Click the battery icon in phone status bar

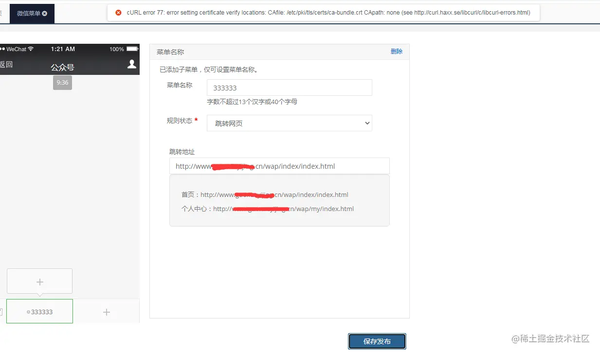pos(132,49)
